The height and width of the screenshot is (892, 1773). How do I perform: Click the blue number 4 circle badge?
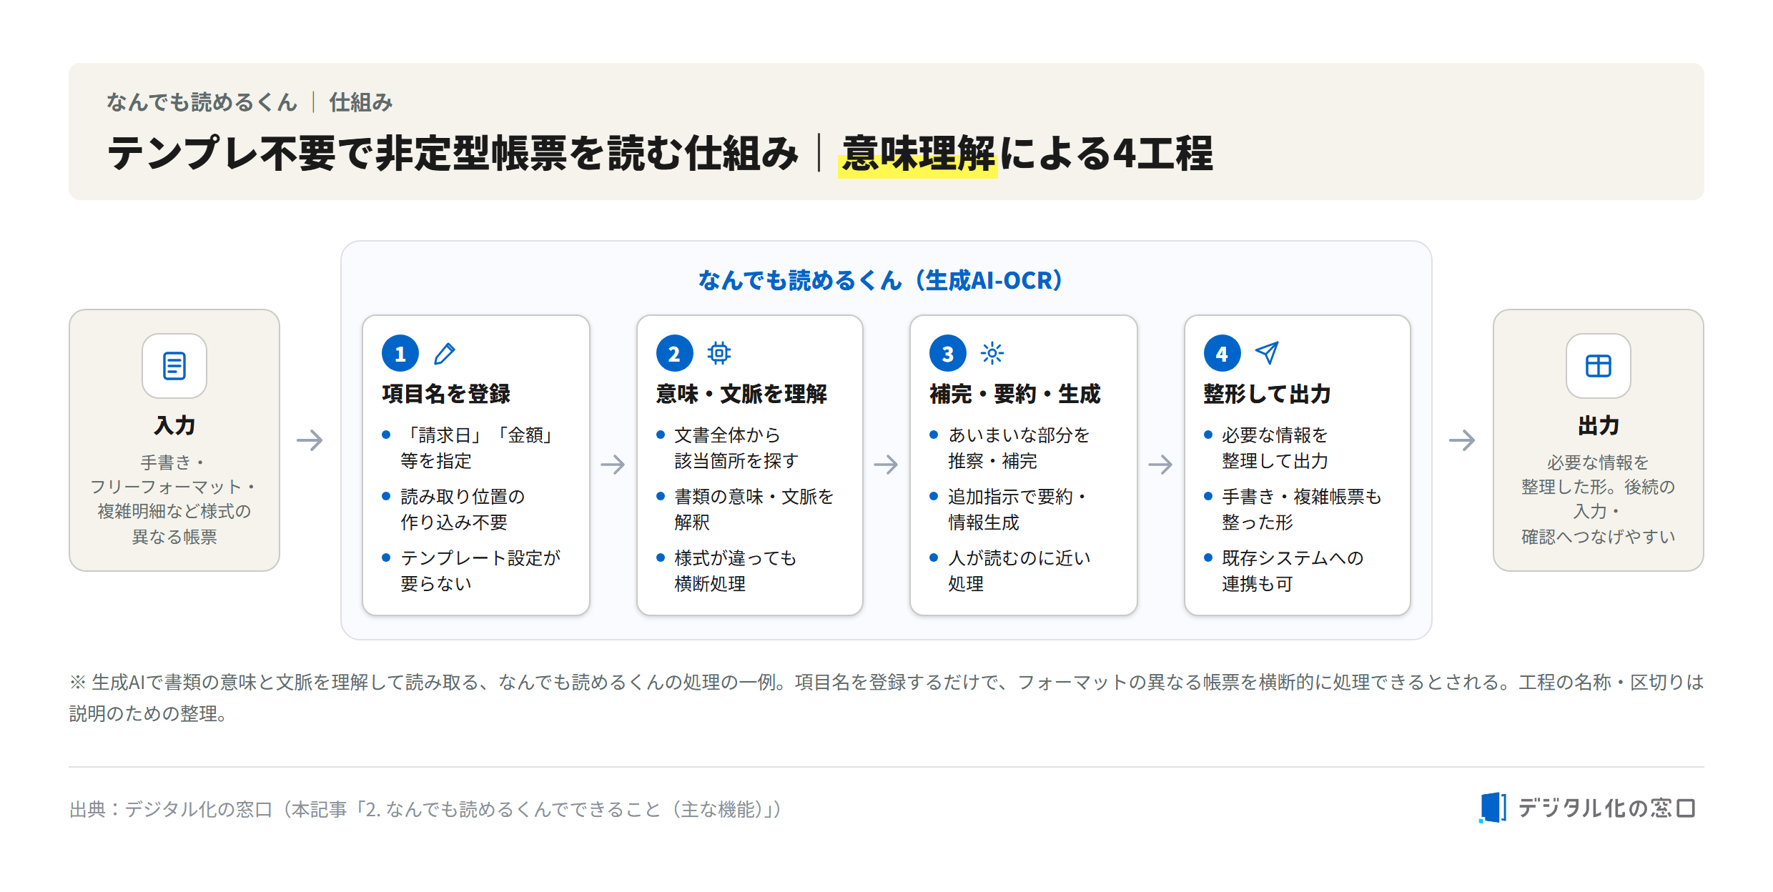tap(1222, 353)
